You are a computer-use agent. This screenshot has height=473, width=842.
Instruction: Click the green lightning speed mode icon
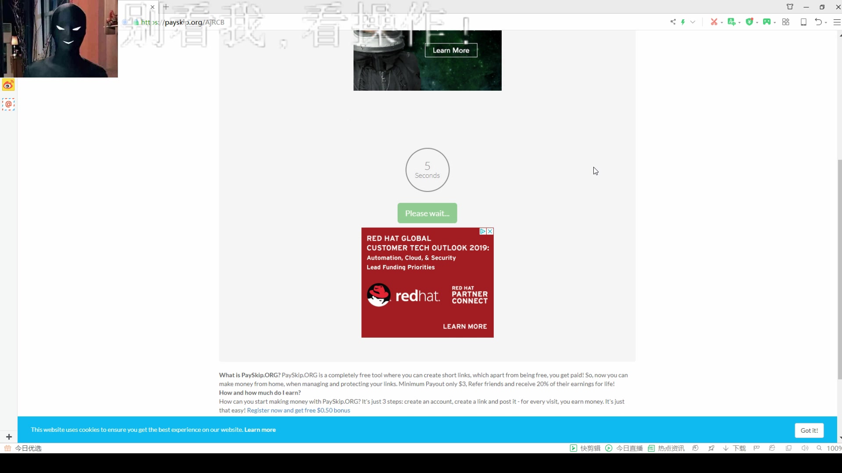683,22
